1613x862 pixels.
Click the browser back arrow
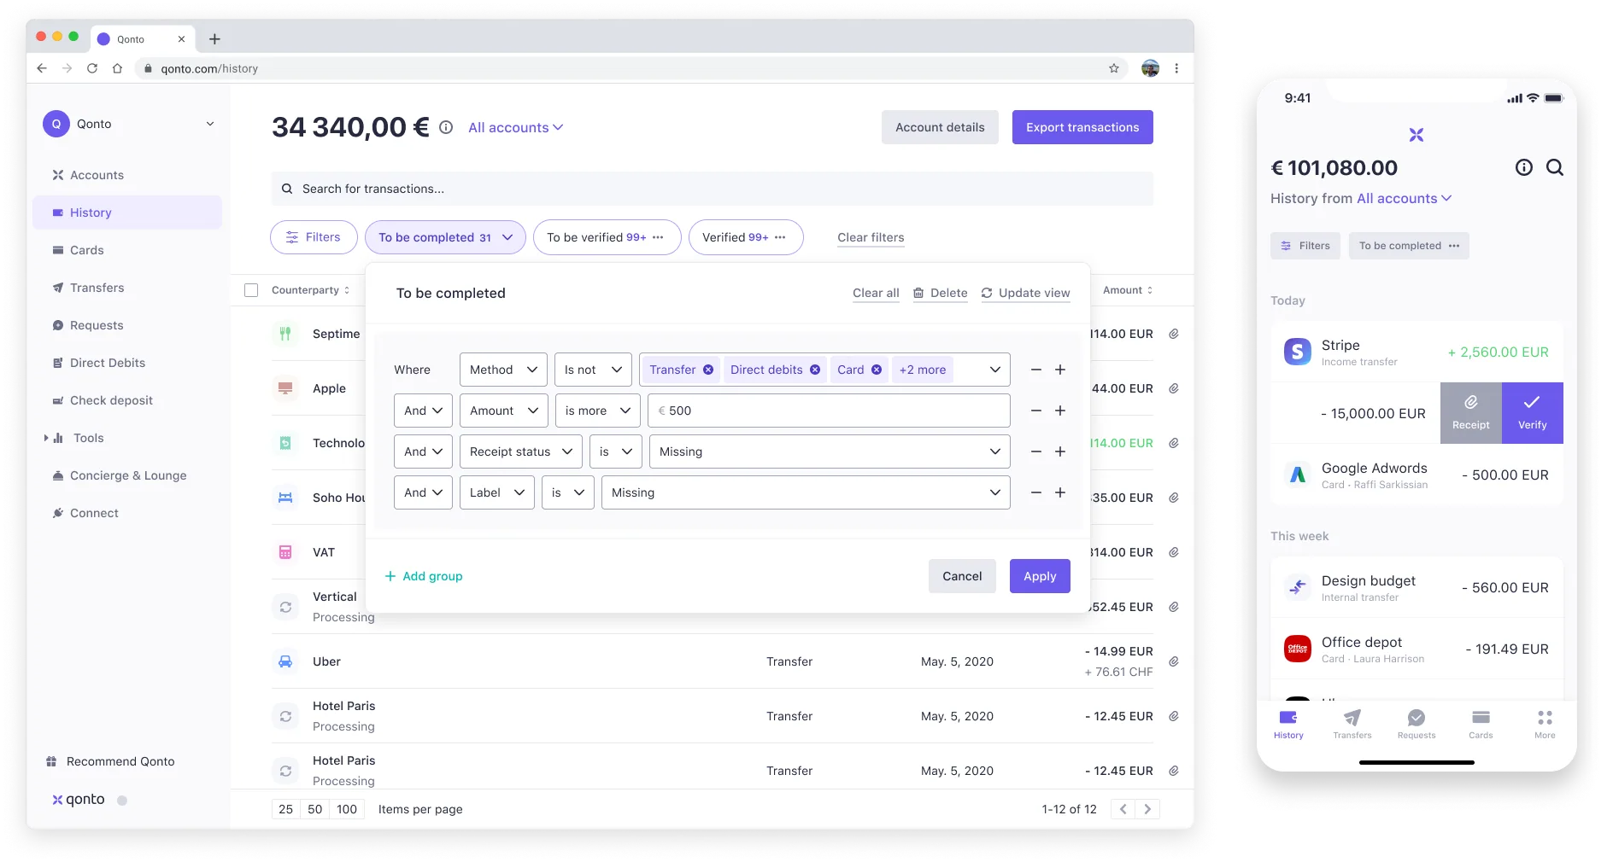coord(42,68)
